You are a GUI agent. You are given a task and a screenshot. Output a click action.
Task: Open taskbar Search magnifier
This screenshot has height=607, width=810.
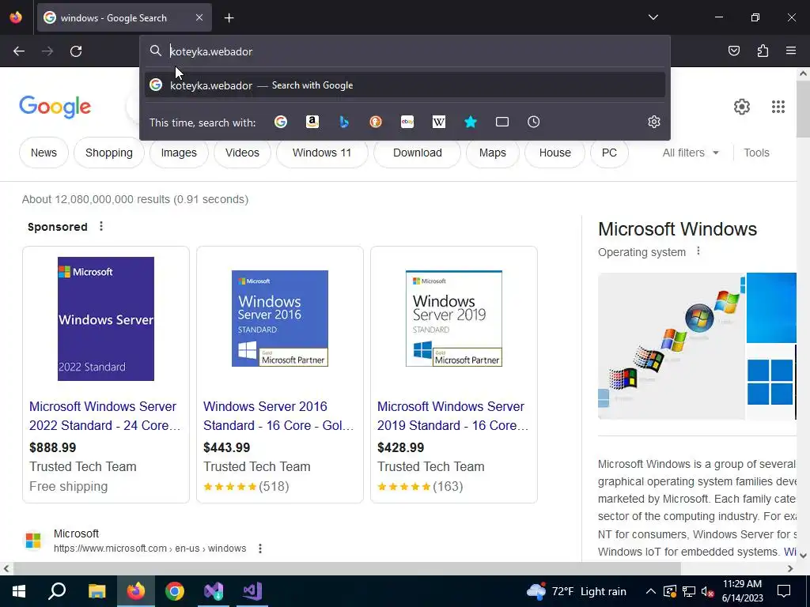coord(57,591)
